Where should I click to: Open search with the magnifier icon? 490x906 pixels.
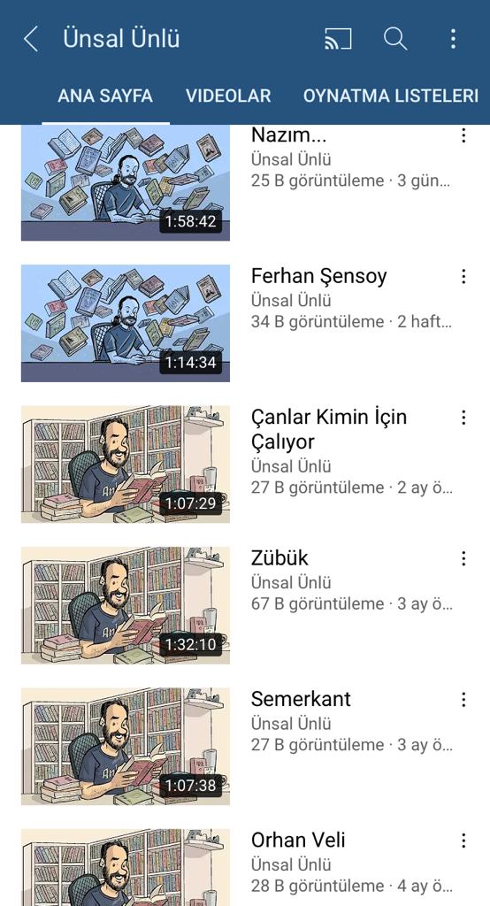click(x=395, y=39)
